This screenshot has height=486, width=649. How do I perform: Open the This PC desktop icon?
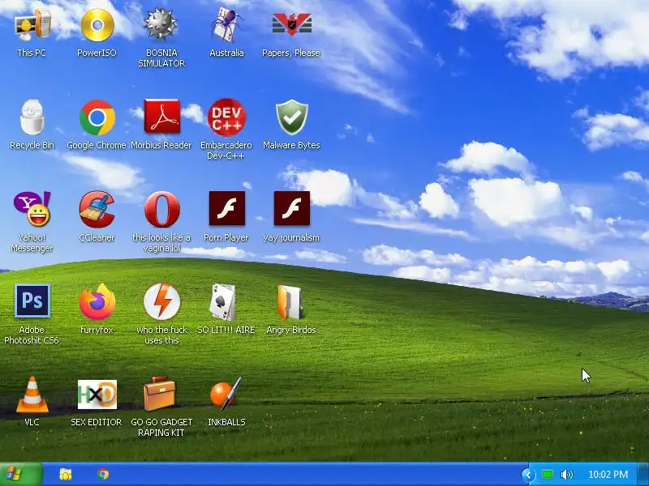pos(32,25)
